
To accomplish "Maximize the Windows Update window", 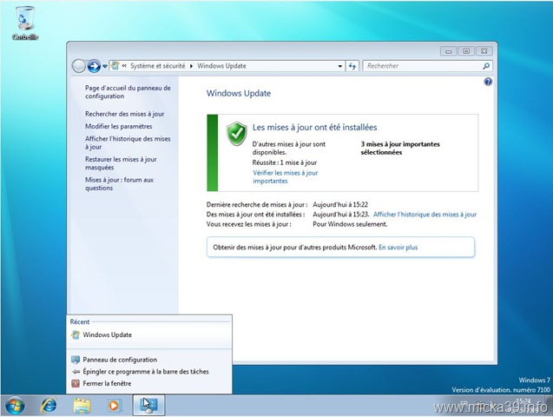I will (x=466, y=51).
